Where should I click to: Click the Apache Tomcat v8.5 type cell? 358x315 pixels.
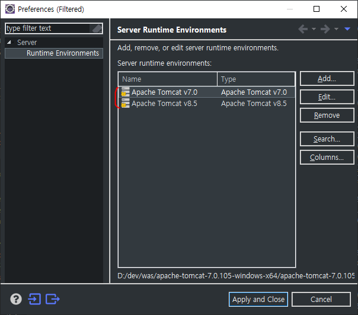pos(254,104)
